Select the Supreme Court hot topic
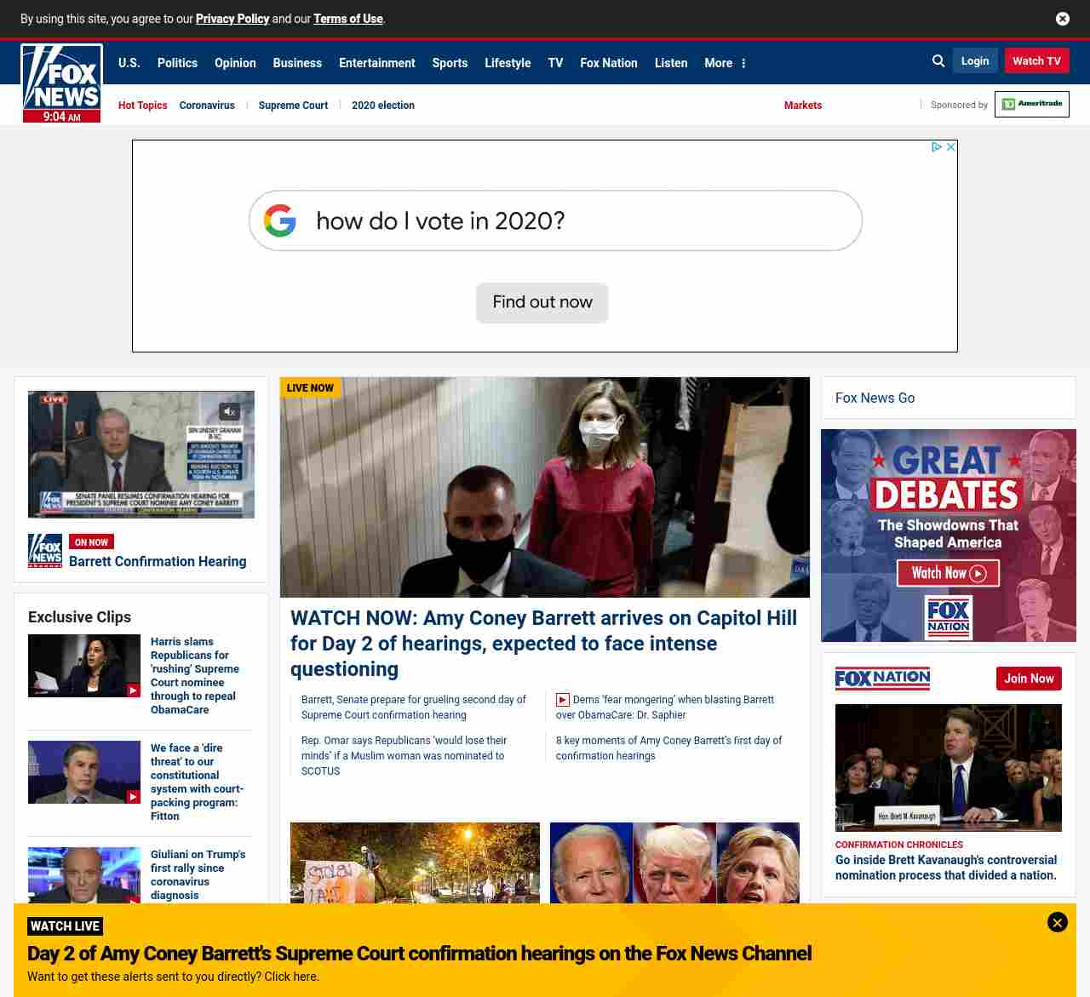Image resolution: width=1090 pixels, height=997 pixels. pos(293,106)
